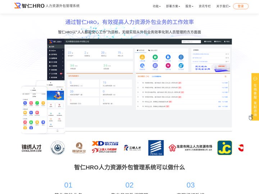Click the 待办事项 (14) heading
Image resolution: width=259 pixels, height=194 pixels.
[144, 77]
